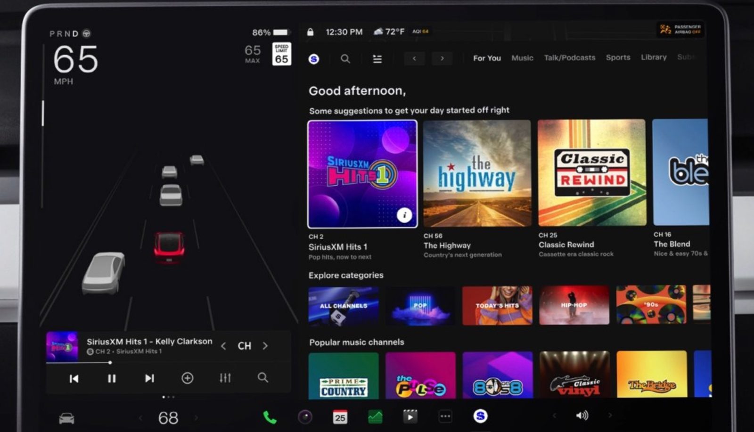Lower cabin temperature with left arrow

click(140, 418)
